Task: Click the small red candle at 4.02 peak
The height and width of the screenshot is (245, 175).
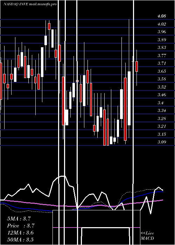Action: click(x=49, y=26)
